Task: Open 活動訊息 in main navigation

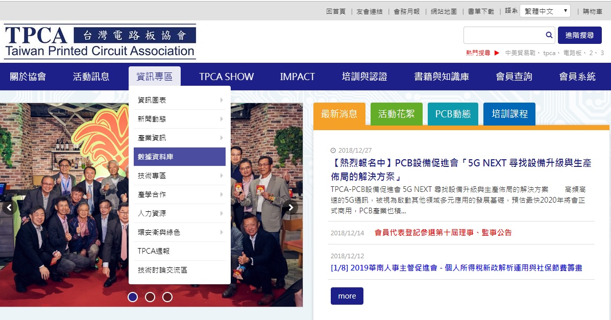Action: point(91,77)
